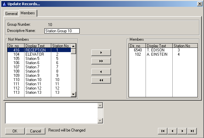
Task: Remove selected member with left arrow button
Action: pos(101,72)
